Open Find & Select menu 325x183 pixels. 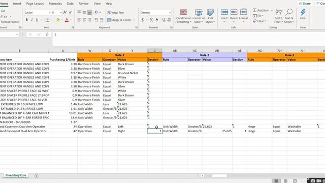[x=289, y=16]
